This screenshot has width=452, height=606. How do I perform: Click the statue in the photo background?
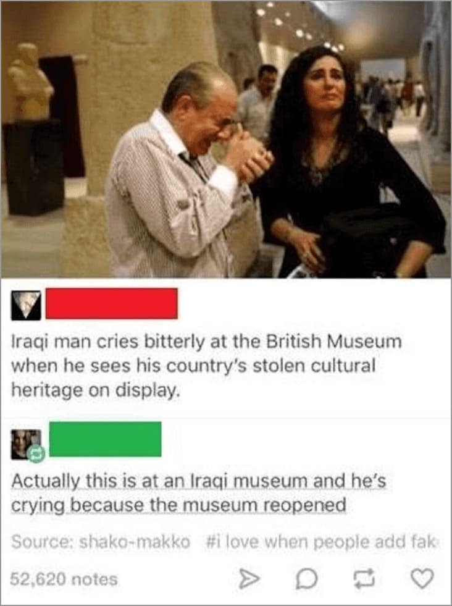[30, 82]
